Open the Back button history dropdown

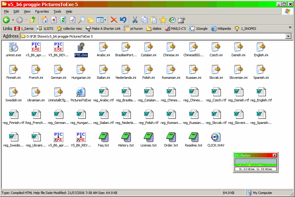click(13, 20)
